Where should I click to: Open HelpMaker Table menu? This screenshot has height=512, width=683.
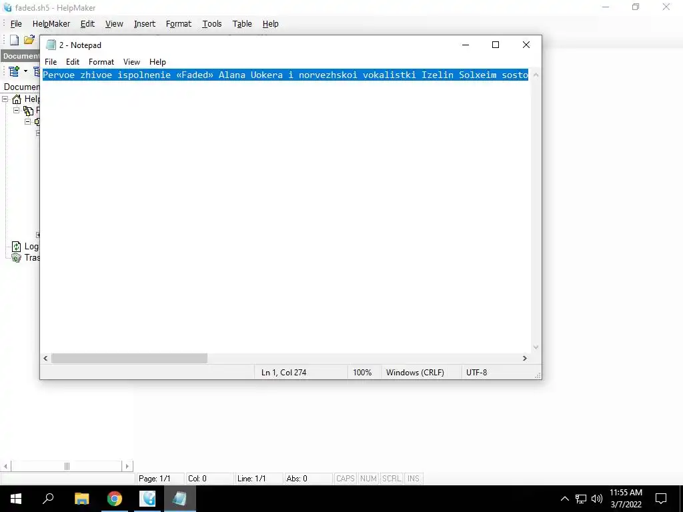pos(242,24)
